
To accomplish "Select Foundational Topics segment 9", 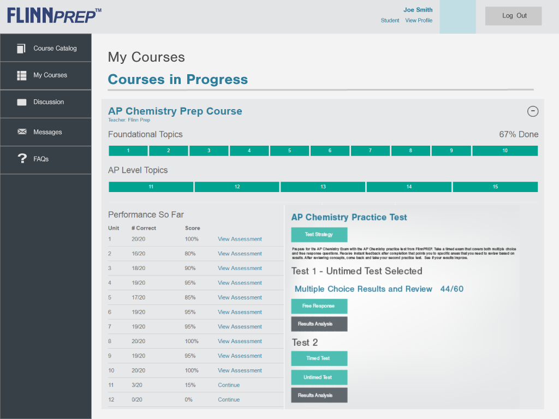I will point(451,151).
